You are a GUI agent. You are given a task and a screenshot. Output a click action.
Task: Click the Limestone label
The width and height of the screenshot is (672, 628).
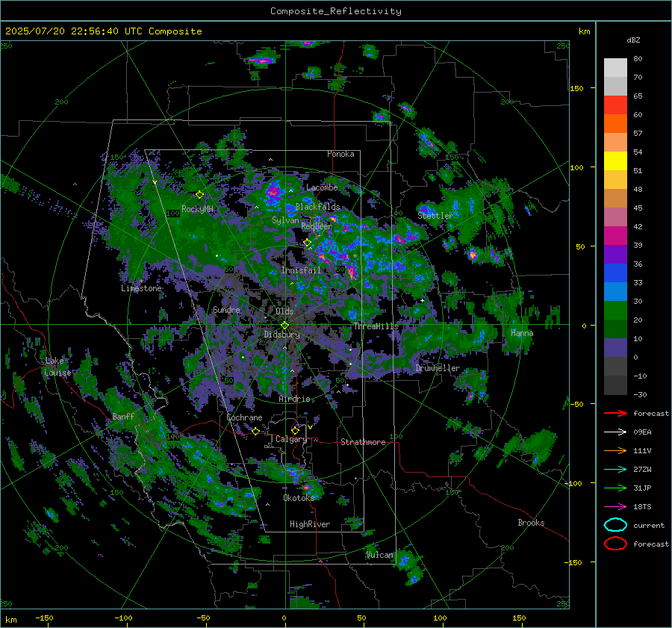pos(141,288)
